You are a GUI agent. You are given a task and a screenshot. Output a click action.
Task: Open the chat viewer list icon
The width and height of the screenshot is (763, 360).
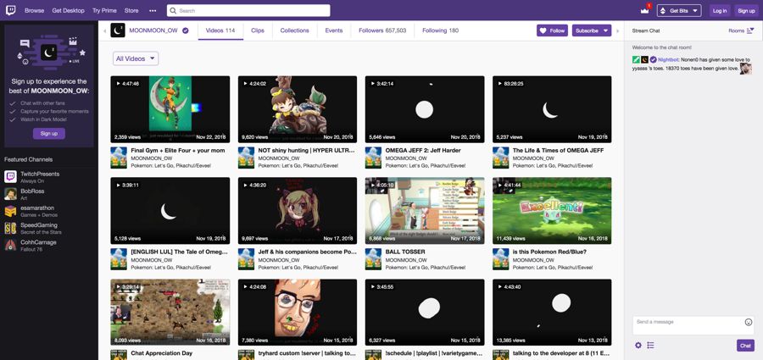650,346
